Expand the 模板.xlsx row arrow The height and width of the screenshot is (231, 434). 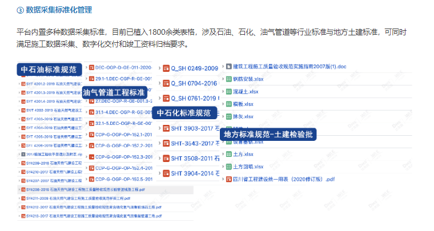(222, 104)
